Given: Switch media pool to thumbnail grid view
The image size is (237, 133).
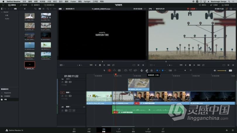Looking at the screenshot, I should (40, 9).
